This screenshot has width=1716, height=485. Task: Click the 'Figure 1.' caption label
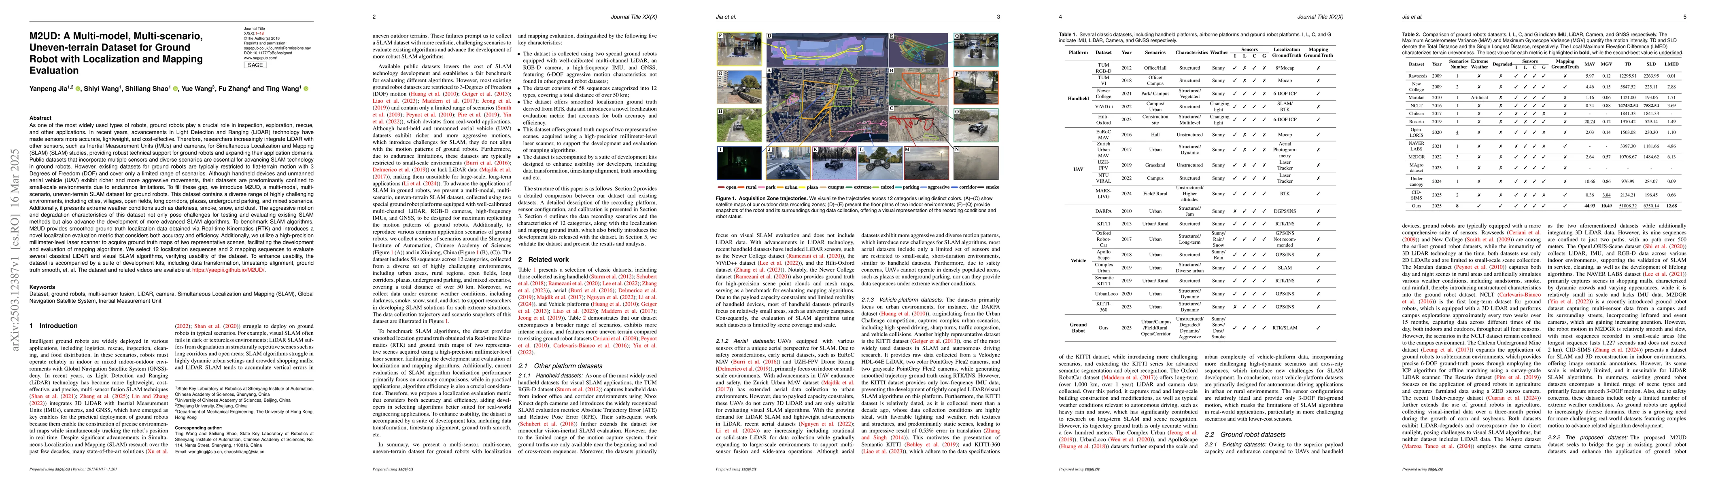[726, 198]
